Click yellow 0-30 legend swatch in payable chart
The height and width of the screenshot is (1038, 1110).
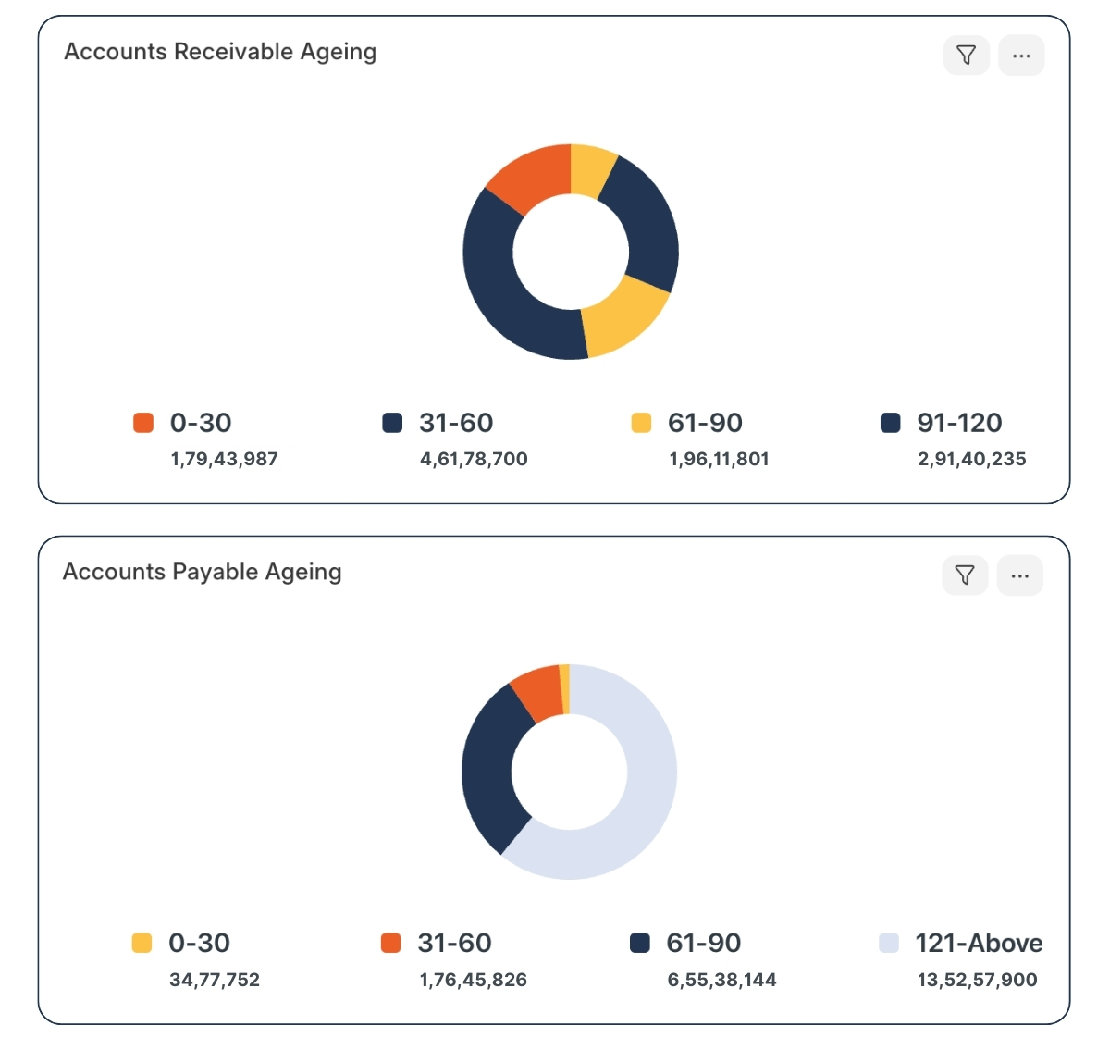click(142, 943)
